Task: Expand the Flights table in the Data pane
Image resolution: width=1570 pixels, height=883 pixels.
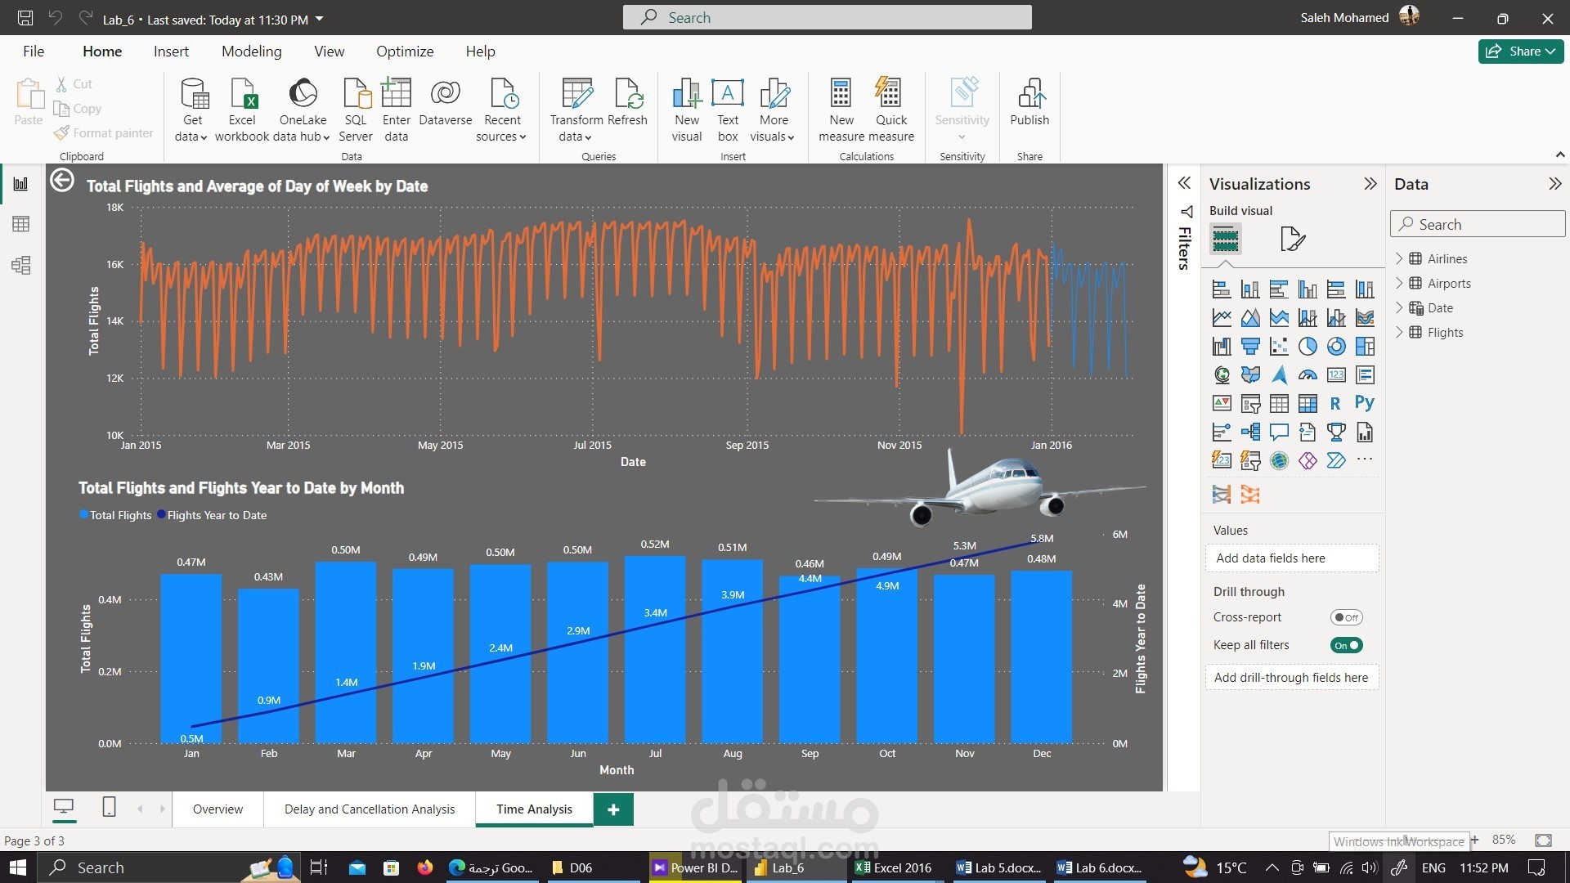Action: coord(1399,332)
